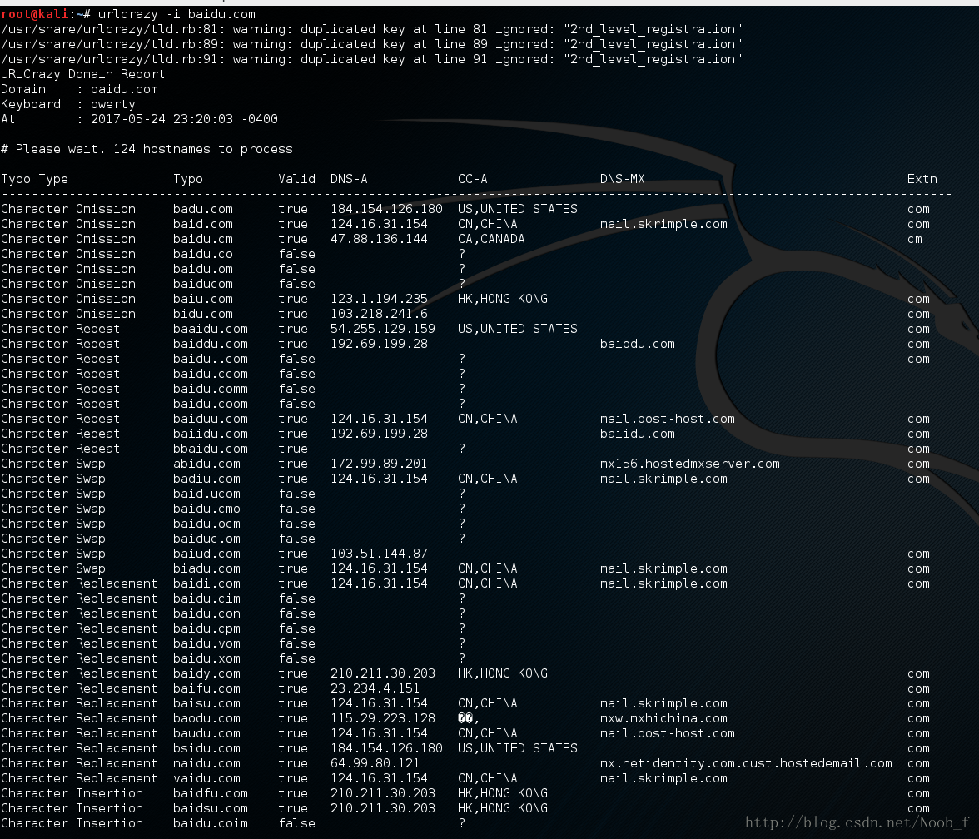This screenshot has height=839, width=979.
Task: Select IP address '172.99.89.201'
Action: coord(379,463)
